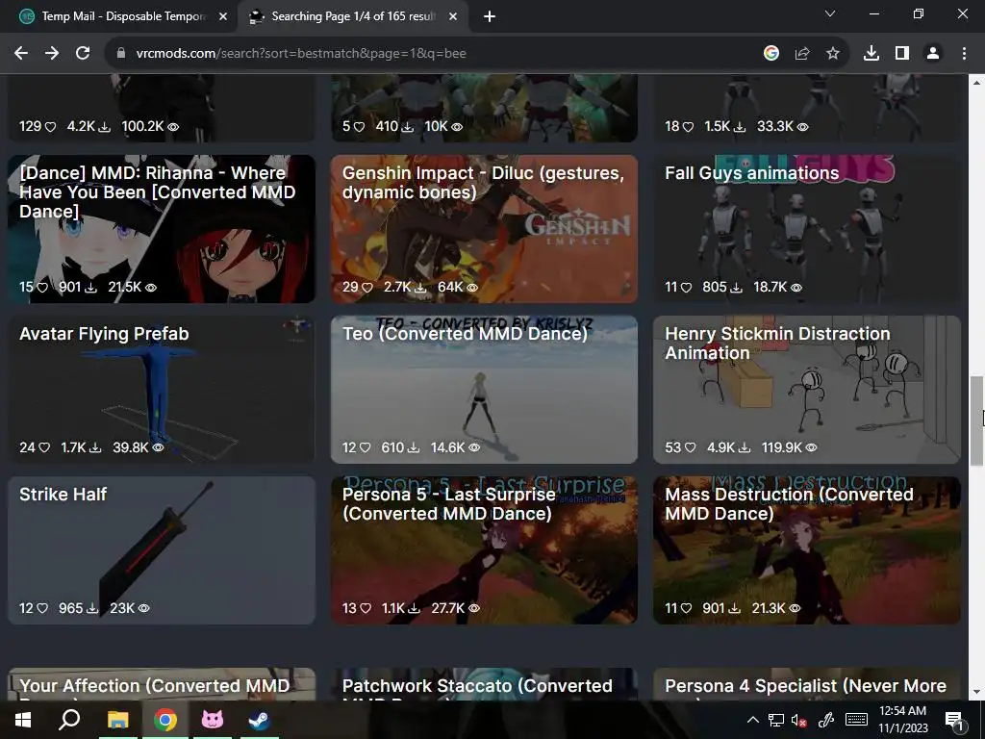Viewport: 985px width, 739px height.
Task: Click heart icon on Avatar Flying Prefab card
Action: tap(44, 448)
